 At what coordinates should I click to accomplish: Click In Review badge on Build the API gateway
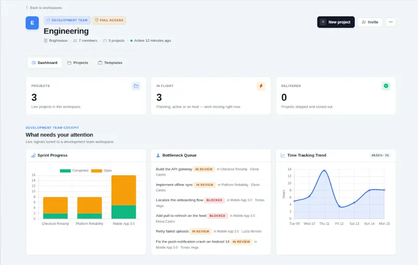[x=204, y=169]
